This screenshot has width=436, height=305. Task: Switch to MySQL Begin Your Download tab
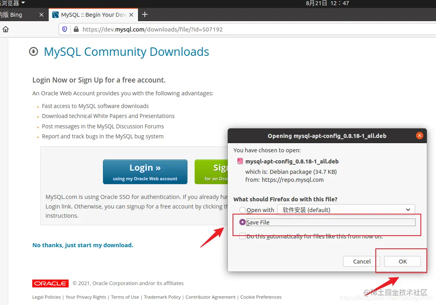pos(93,15)
